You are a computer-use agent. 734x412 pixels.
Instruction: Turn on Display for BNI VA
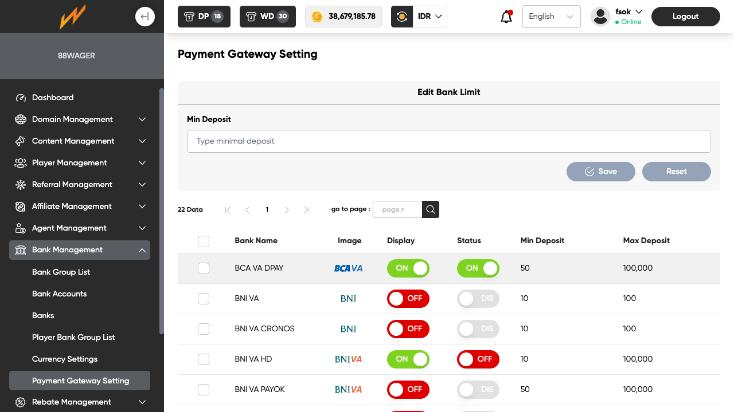coord(408,299)
